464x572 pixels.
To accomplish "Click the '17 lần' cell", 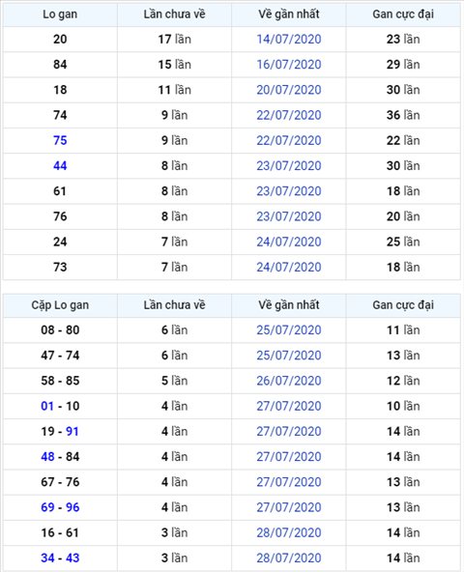I will [x=175, y=39].
